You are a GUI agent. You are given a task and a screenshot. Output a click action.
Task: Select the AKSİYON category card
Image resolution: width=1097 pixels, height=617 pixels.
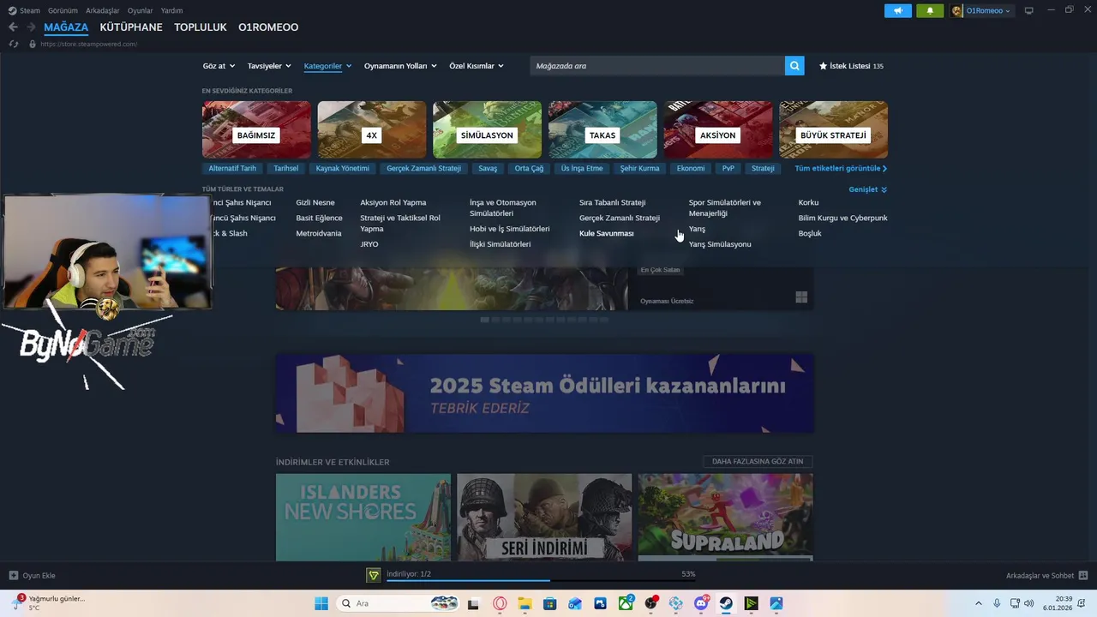718,129
